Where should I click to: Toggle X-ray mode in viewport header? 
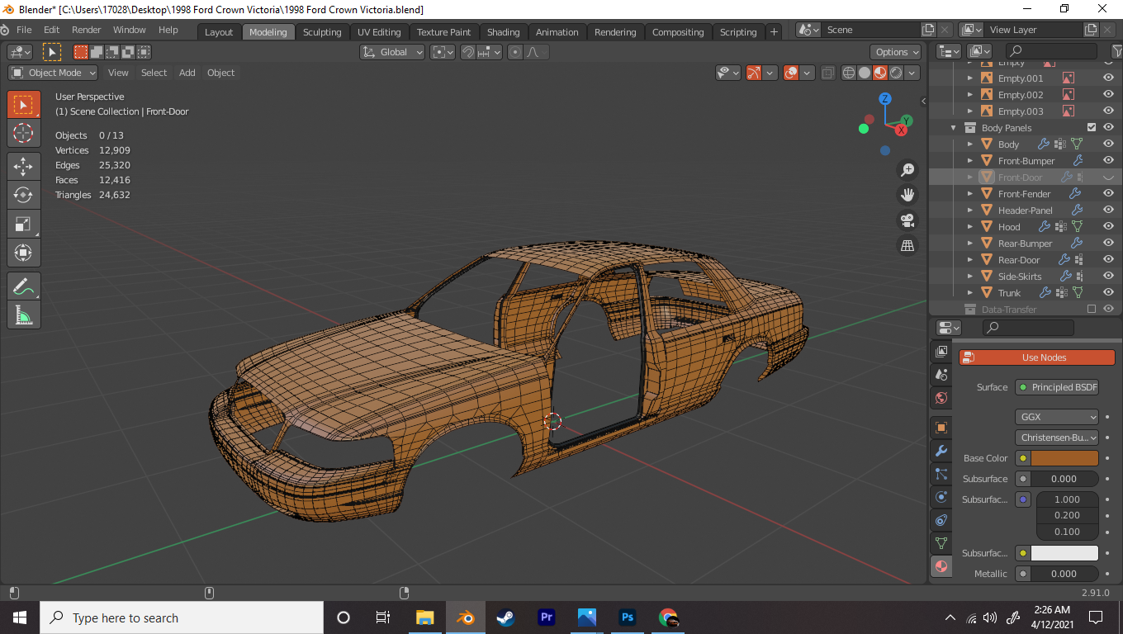(x=828, y=73)
